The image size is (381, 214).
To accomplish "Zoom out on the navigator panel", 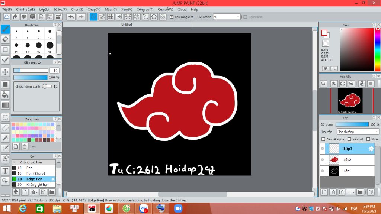I will point(351,84).
